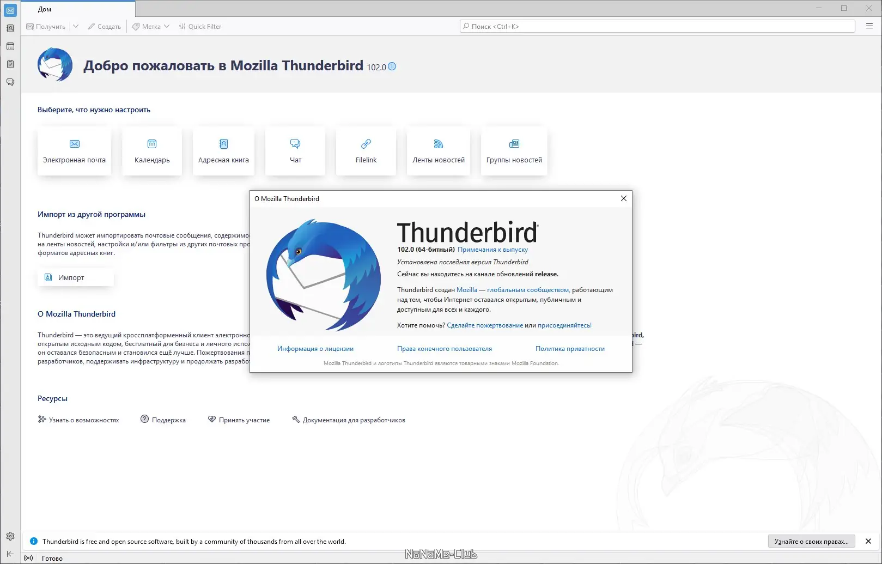Minimize the Thunderbird window
Viewport: 882px width, 564px height.
pyautogui.click(x=819, y=8)
